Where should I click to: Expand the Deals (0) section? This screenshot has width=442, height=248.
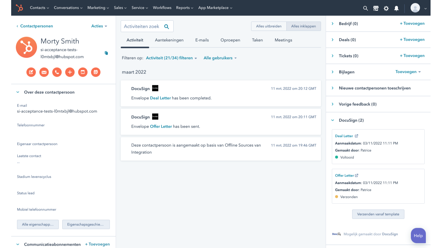pos(332,40)
